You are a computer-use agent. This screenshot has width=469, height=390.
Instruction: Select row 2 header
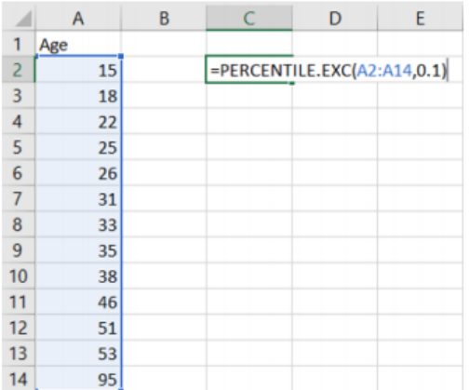coord(18,70)
